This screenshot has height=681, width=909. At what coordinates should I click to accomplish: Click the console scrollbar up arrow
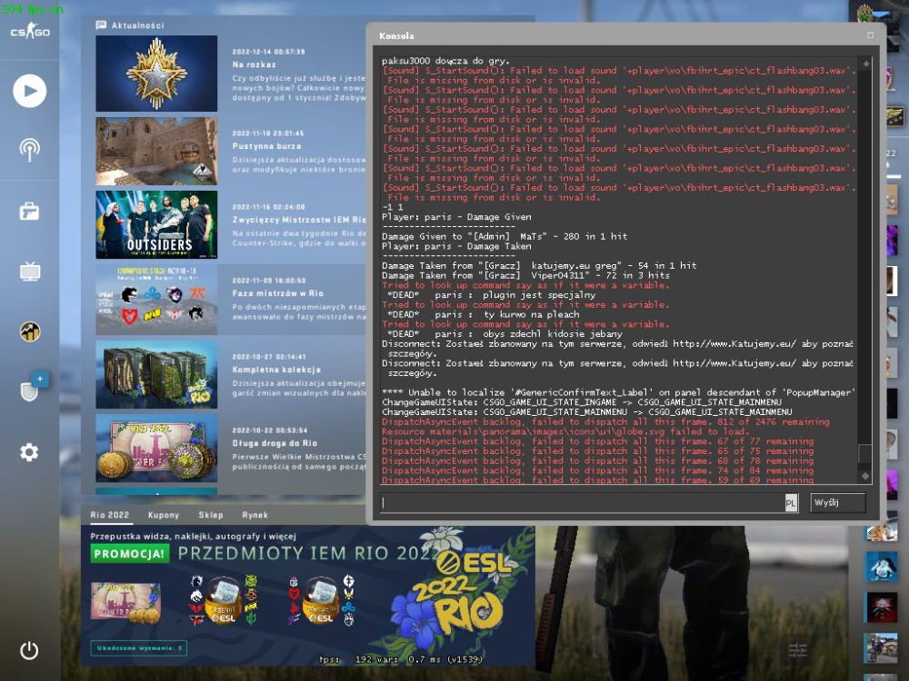[x=865, y=64]
